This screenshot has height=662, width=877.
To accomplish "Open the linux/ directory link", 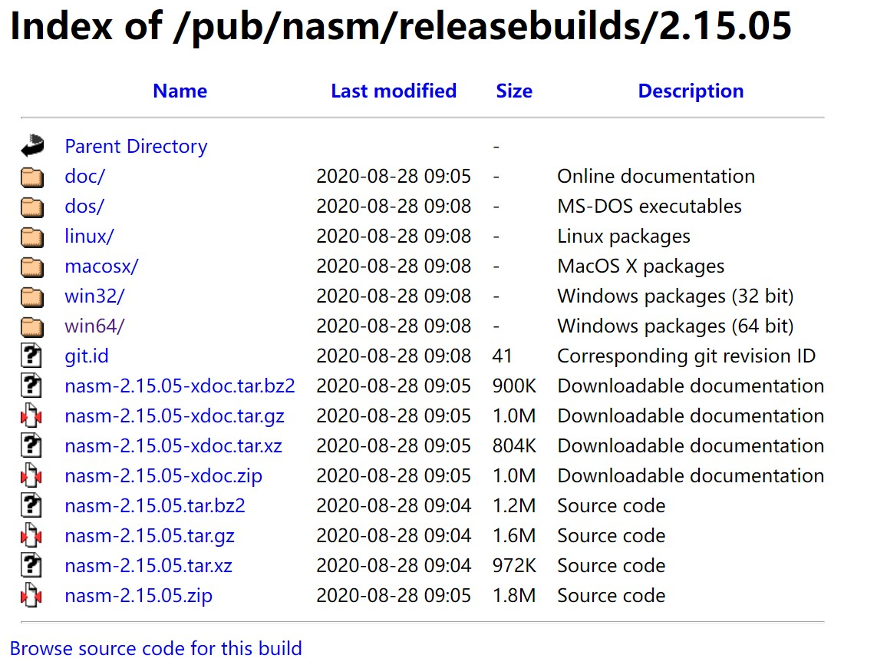I will pos(90,236).
